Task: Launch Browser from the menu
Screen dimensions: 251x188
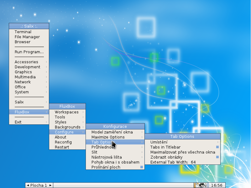Action: click(29, 42)
